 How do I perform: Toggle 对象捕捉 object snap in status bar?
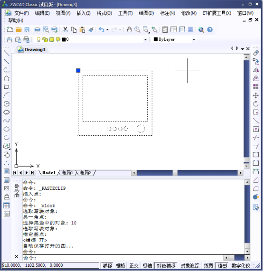pyautogui.click(x=166, y=266)
